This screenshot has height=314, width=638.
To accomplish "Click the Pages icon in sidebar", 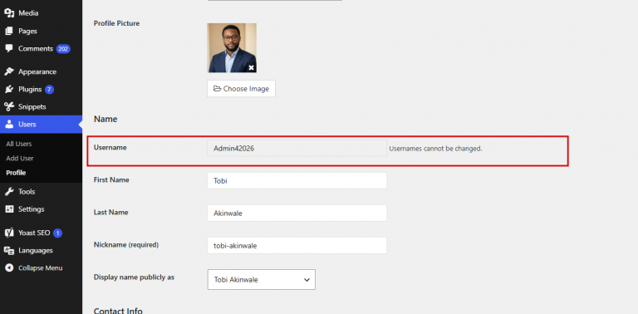I will [x=9, y=31].
